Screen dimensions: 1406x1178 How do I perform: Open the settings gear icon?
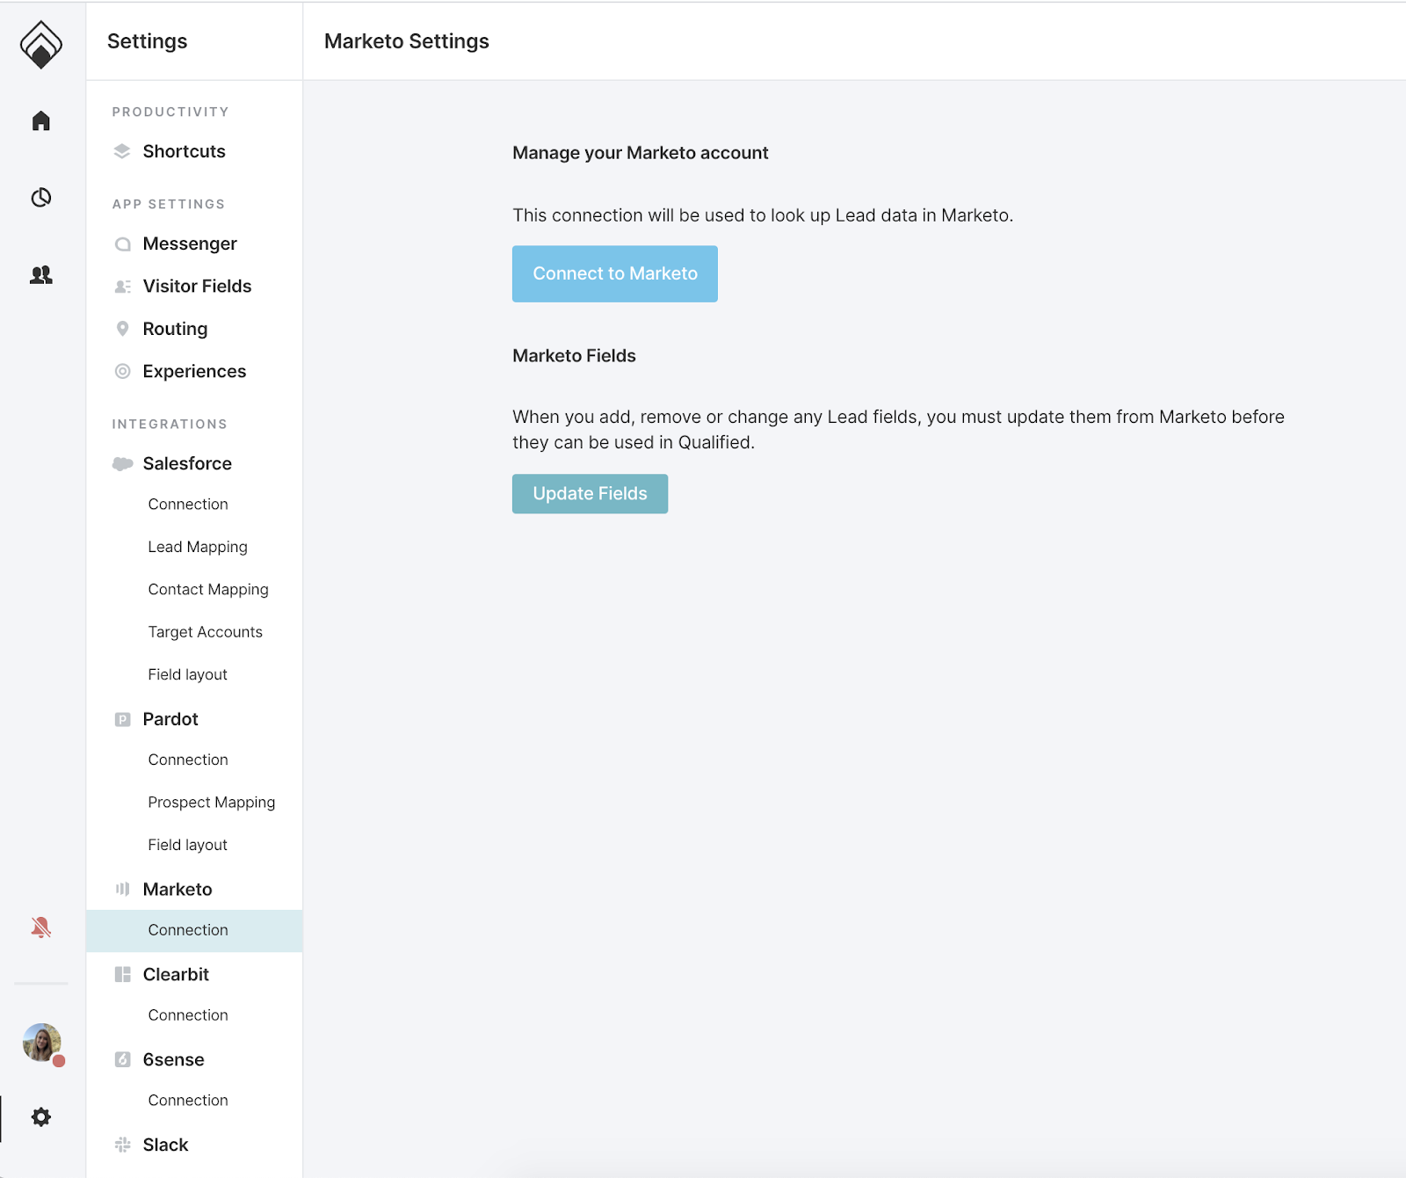41,1117
